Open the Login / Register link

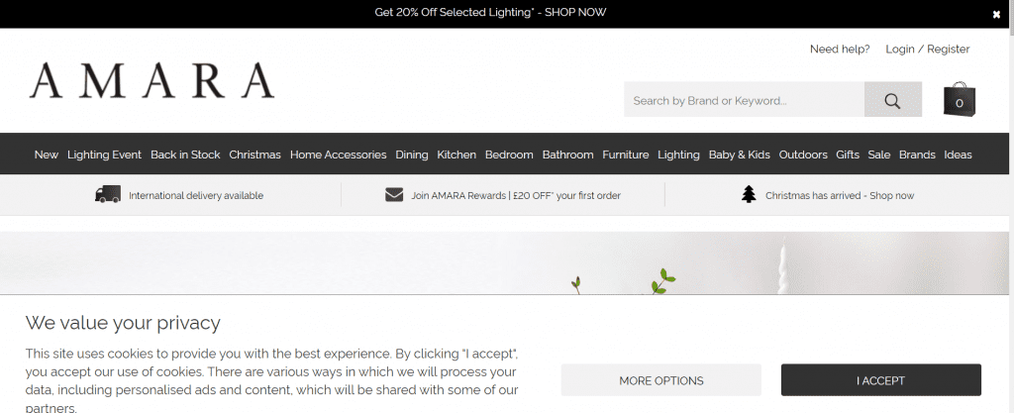point(927,50)
